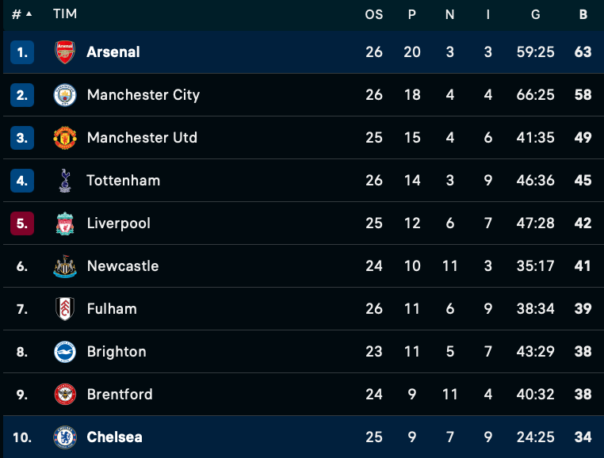The width and height of the screenshot is (604, 458).
Task: Click the Brentford club crest
Action: (65, 395)
